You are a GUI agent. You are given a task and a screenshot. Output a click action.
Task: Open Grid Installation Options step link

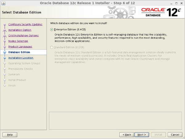click(x=23, y=36)
